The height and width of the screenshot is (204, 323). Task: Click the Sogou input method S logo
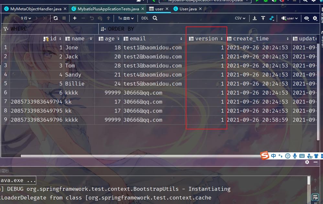tap(265, 156)
